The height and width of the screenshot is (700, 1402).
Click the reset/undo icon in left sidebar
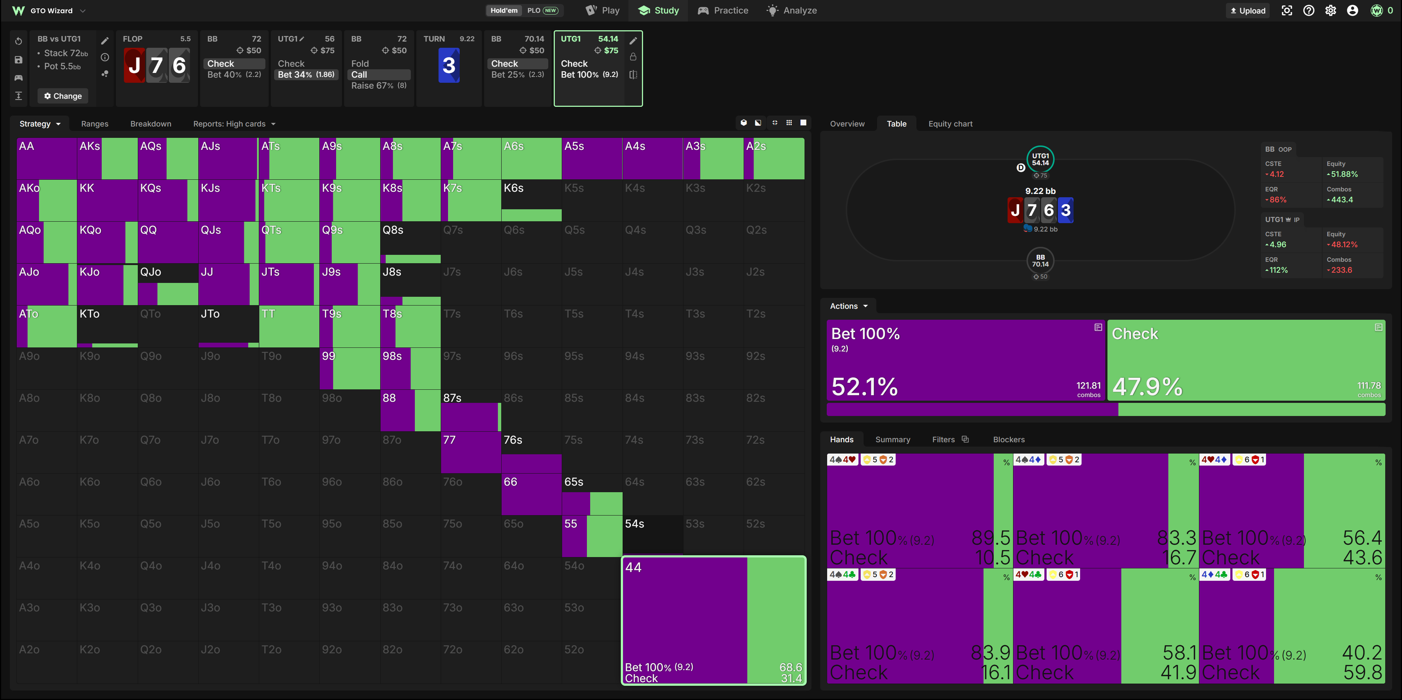click(x=19, y=41)
